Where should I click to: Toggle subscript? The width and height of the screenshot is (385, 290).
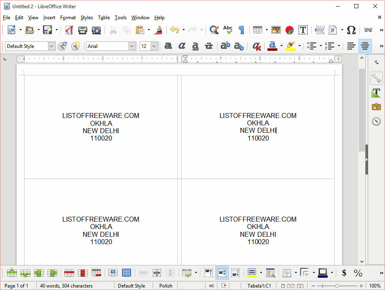pos(239,46)
